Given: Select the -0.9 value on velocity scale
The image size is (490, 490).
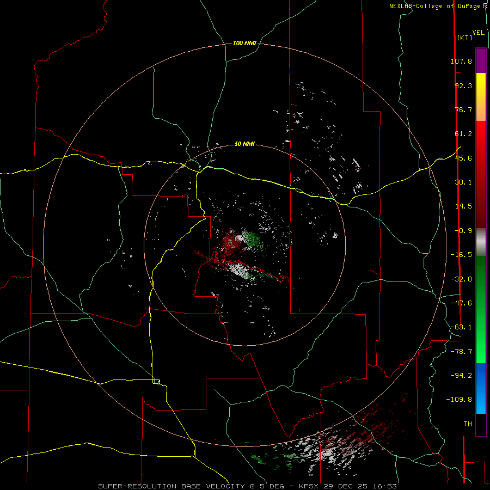Looking at the screenshot, I should click(x=463, y=231).
